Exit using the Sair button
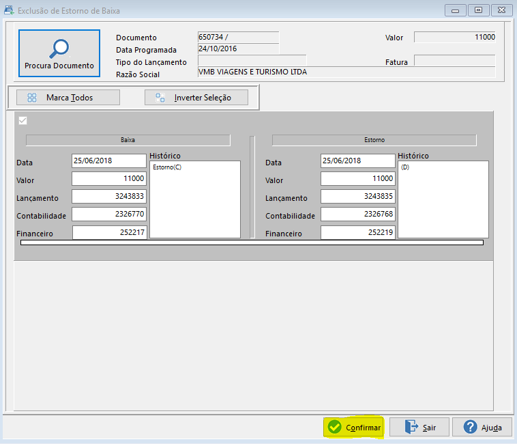 (419, 427)
